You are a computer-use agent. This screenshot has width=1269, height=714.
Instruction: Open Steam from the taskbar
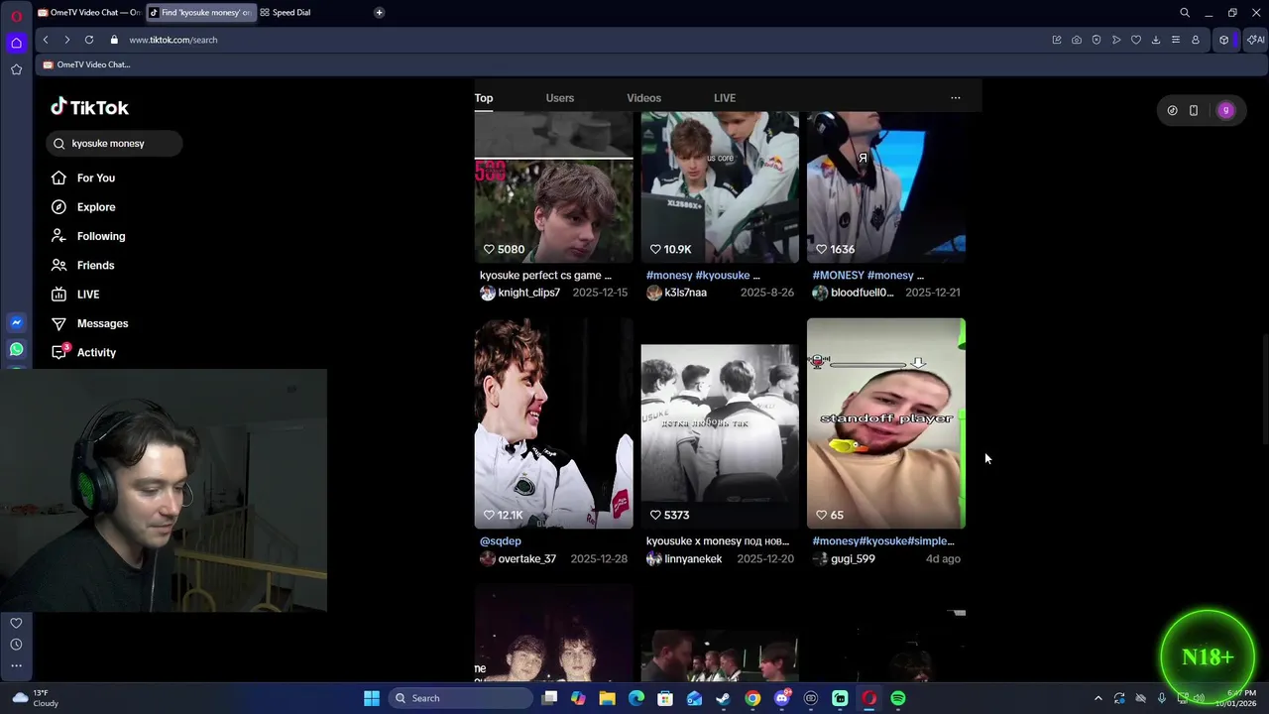[724, 698]
